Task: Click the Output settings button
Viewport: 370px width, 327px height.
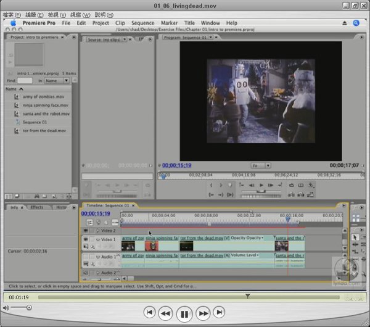Action: click(311, 185)
